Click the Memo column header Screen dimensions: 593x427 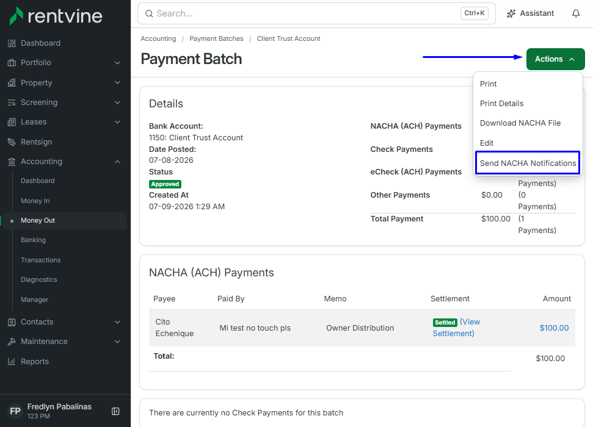[335, 299]
